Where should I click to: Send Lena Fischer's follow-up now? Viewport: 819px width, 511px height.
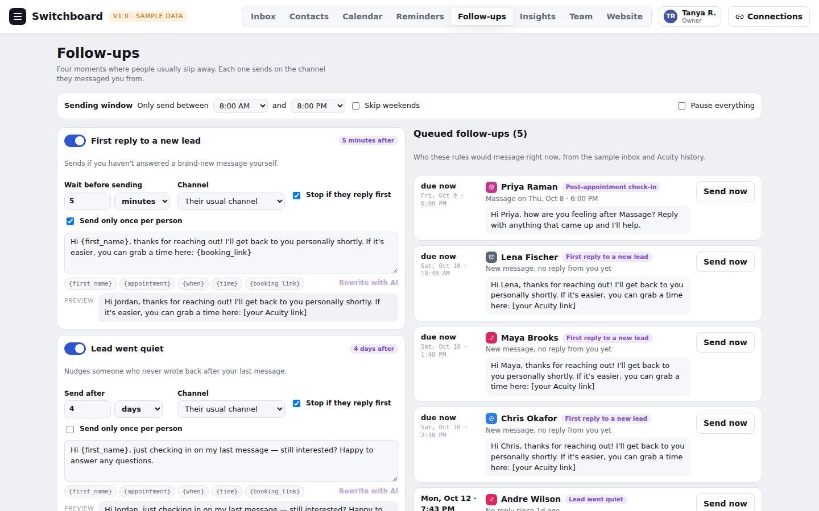point(725,262)
